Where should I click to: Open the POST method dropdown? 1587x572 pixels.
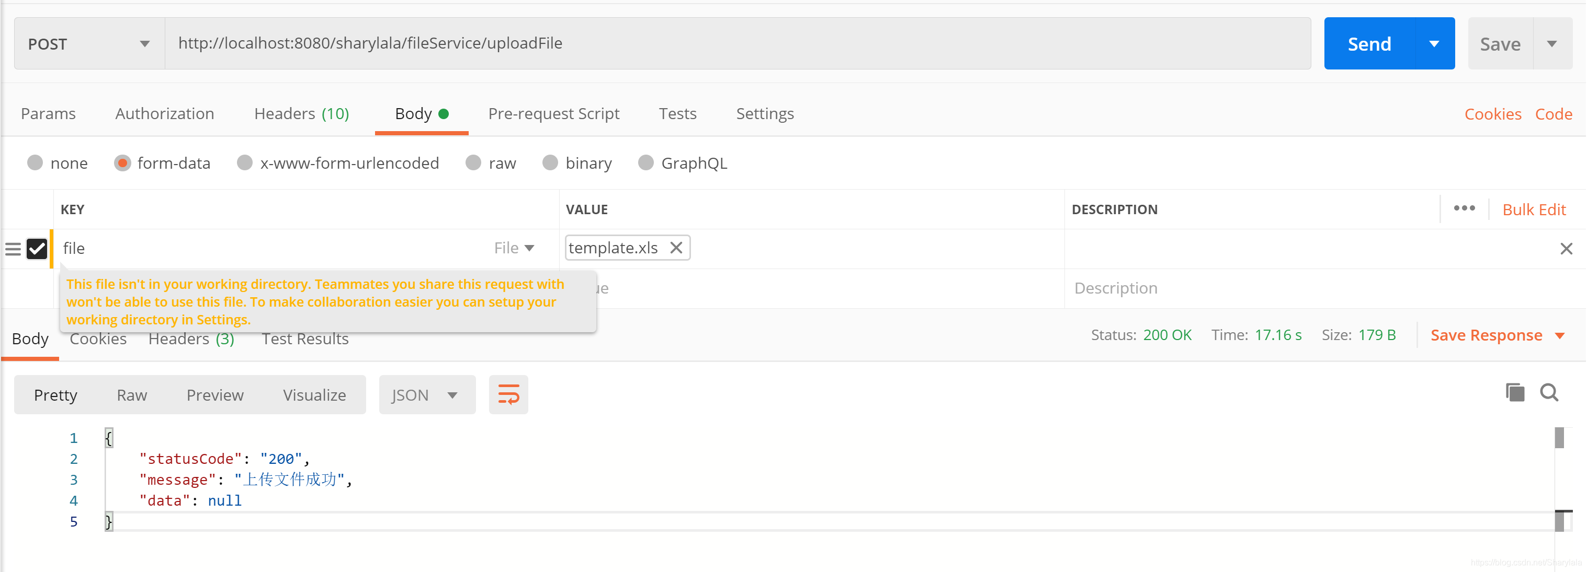coord(89,44)
